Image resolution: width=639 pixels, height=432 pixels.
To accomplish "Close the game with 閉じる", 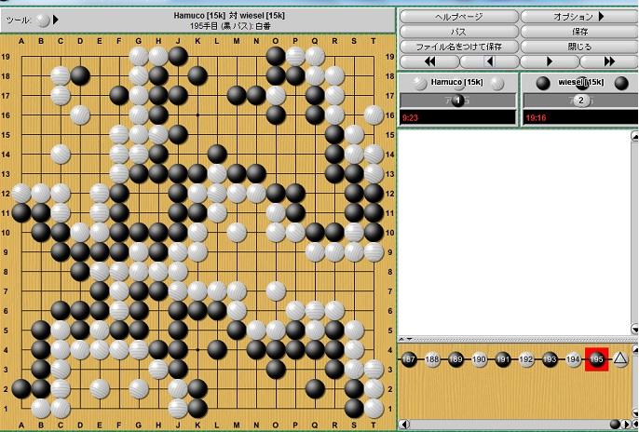I will pos(578,46).
